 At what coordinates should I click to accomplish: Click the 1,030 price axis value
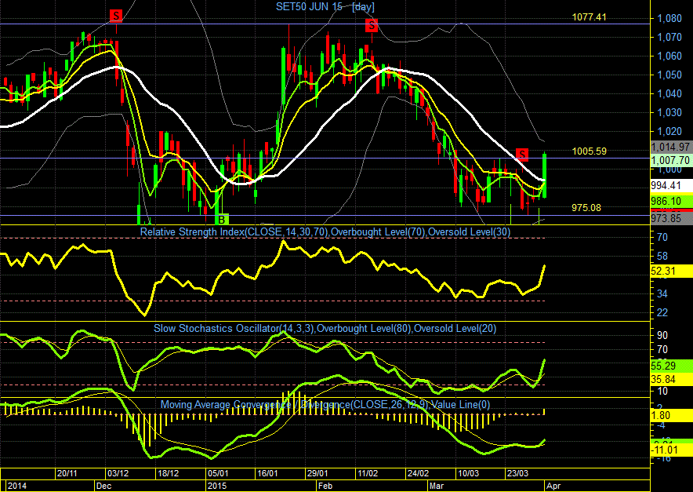pos(669,112)
